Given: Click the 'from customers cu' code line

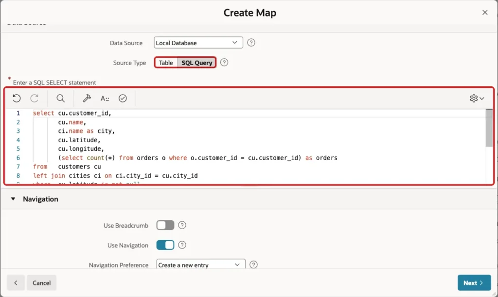Looking at the screenshot, I should click(67, 166).
